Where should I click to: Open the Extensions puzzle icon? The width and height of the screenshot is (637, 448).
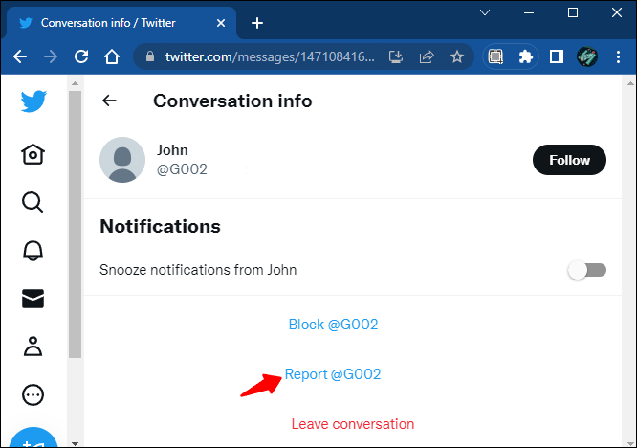(526, 56)
